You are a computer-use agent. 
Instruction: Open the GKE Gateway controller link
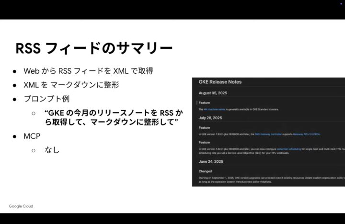click(269, 134)
